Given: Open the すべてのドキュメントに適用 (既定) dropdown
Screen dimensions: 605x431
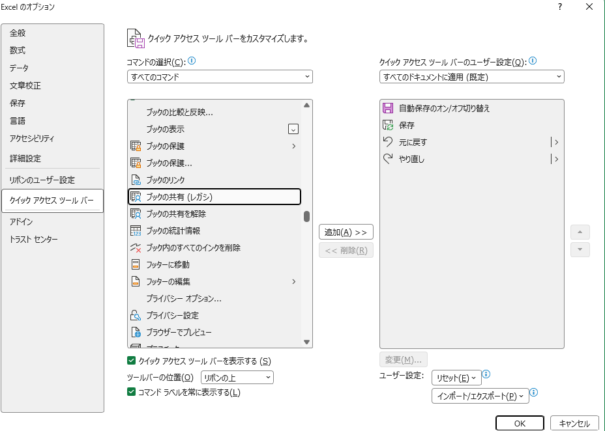Looking at the screenshot, I should coord(472,77).
